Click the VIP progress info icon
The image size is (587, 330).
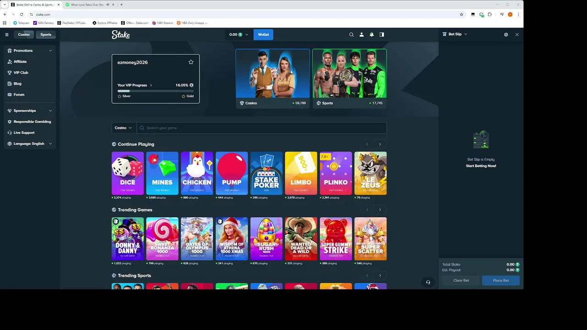click(191, 85)
